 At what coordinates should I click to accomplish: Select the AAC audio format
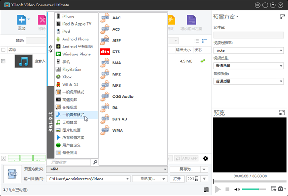pyautogui.click(x=116, y=18)
